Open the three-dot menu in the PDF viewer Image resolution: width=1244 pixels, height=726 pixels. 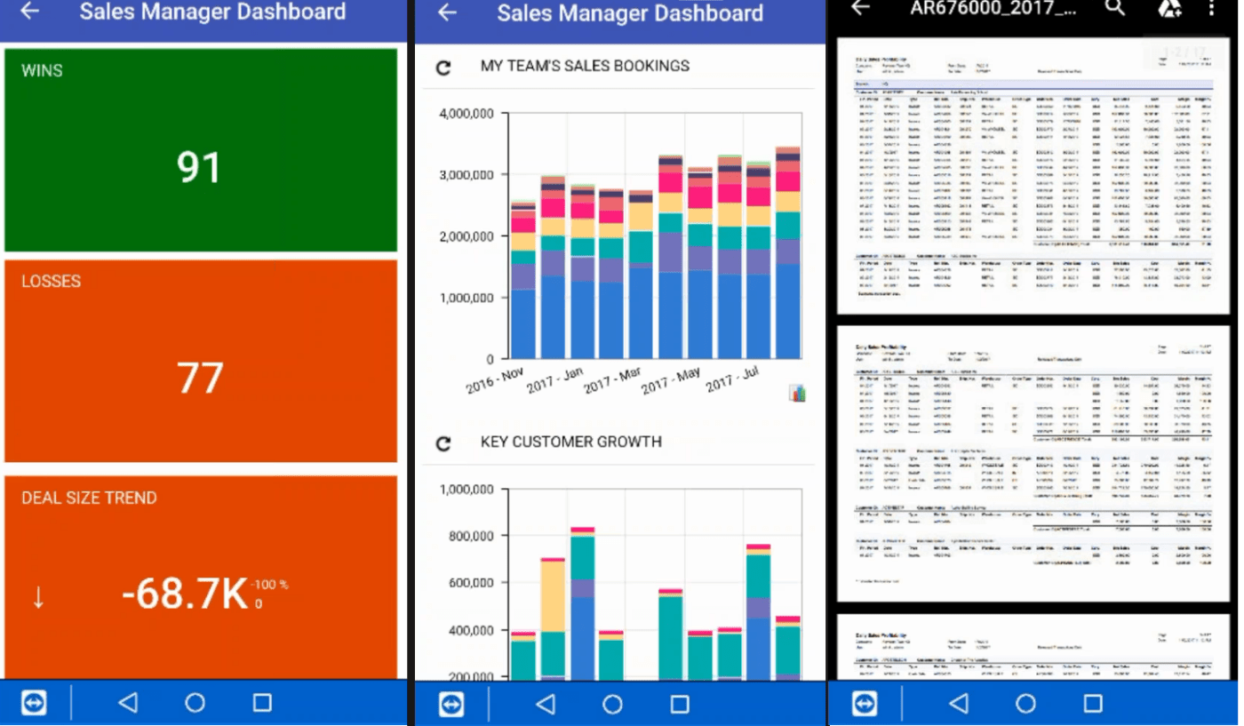[x=1211, y=8]
